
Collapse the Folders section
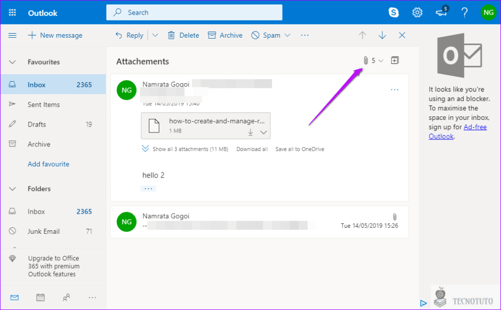click(12, 189)
